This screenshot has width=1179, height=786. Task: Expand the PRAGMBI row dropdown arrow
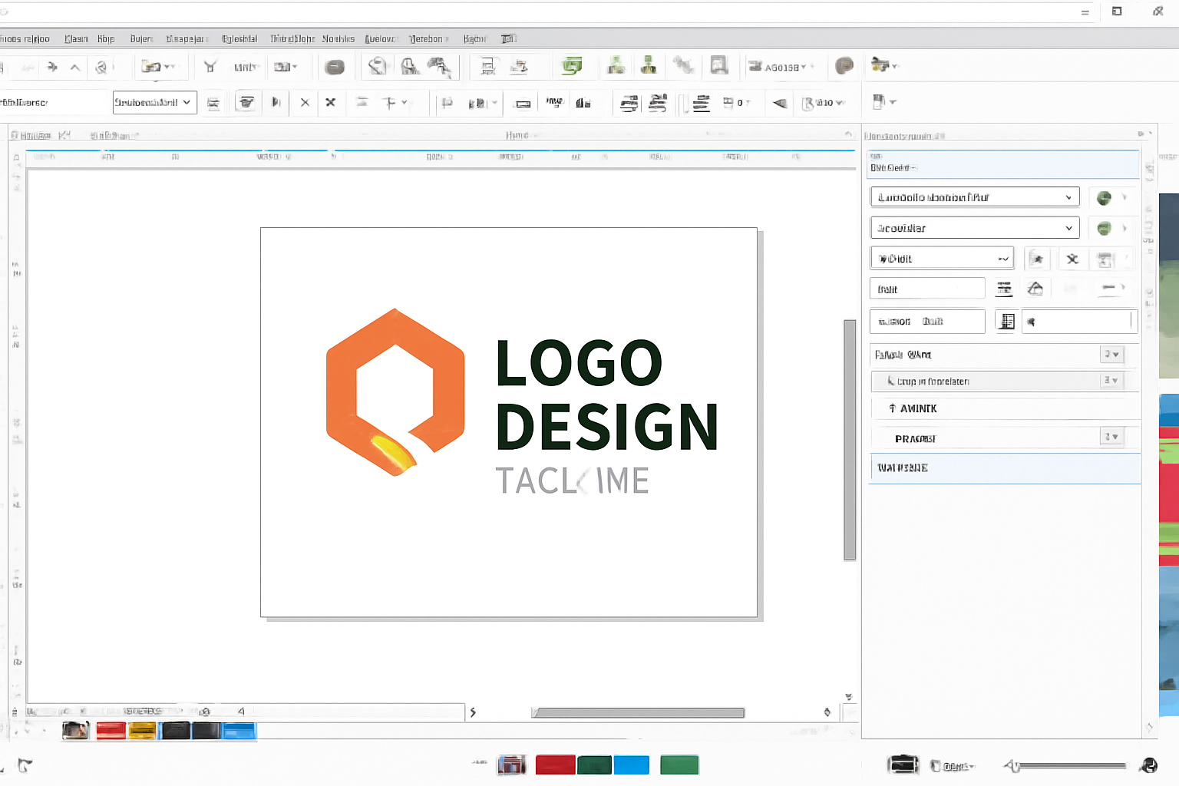tap(1111, 437)
